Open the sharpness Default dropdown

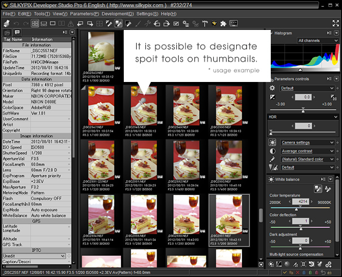[x=307, y=167]
